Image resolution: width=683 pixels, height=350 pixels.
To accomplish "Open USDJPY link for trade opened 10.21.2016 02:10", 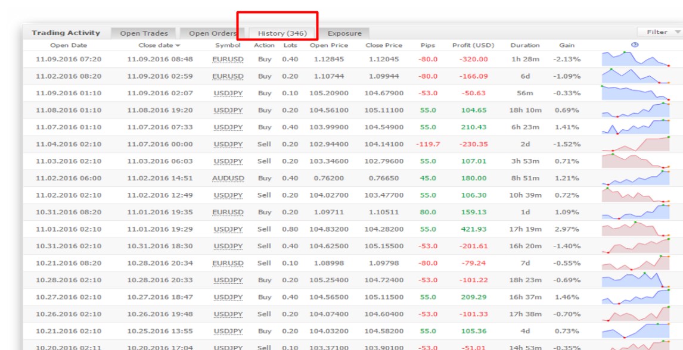I will (x=228, y=332).
